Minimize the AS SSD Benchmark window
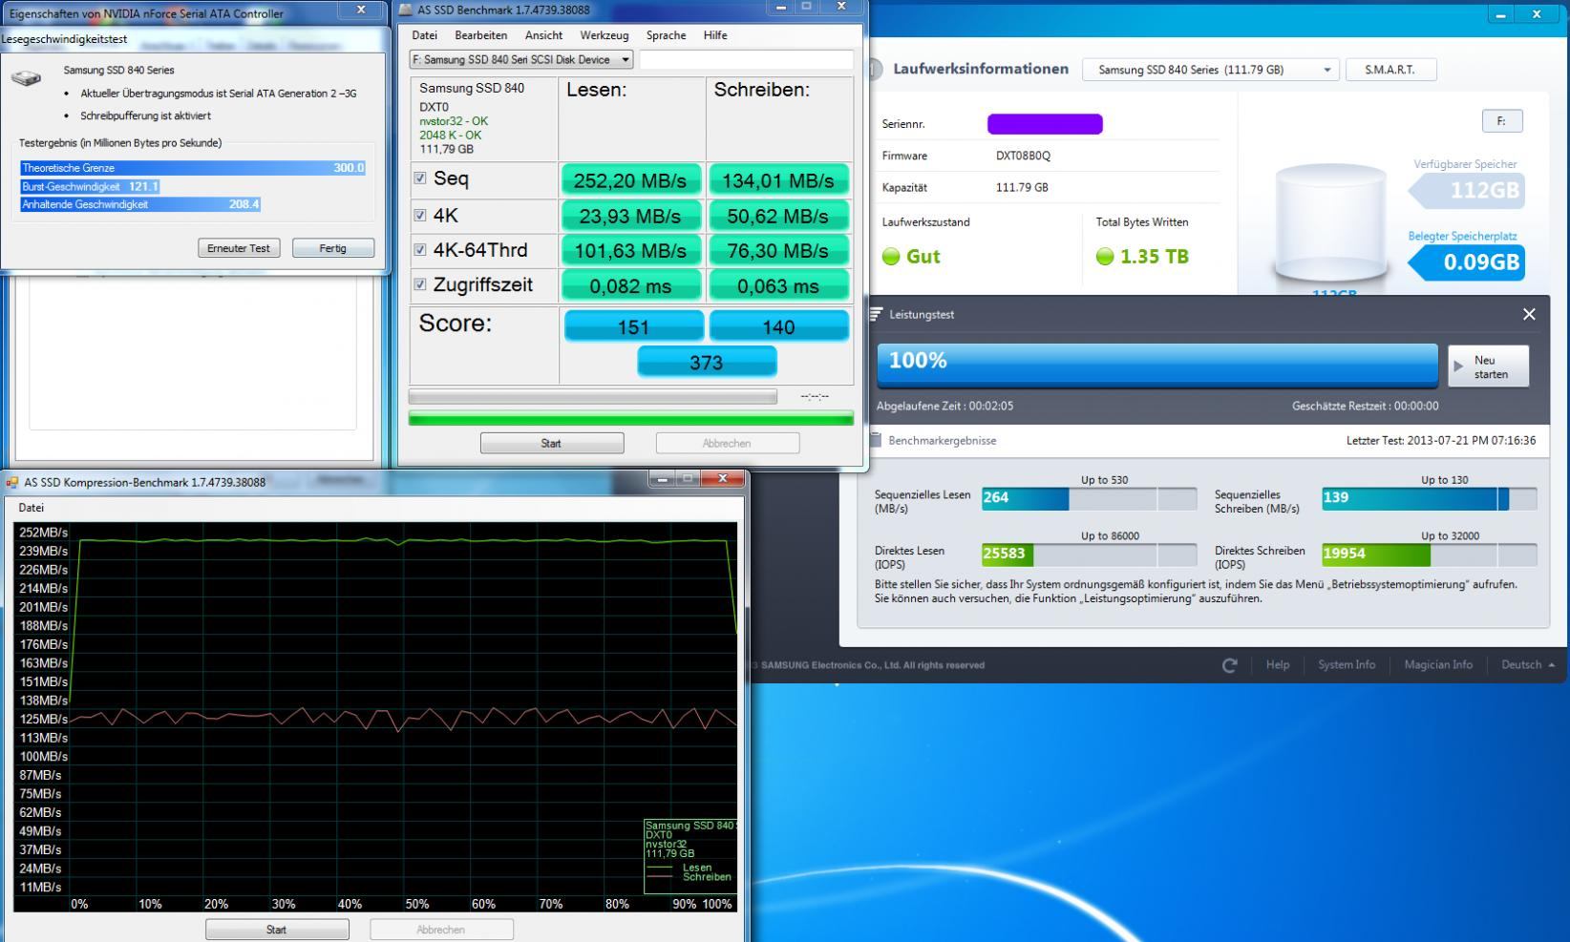Image resolution: width=1570 pixels, height=942 pixels. [781, 7]
